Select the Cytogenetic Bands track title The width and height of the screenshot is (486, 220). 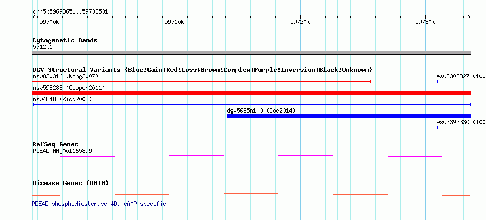pyautogui.click(x=65, y=40)
